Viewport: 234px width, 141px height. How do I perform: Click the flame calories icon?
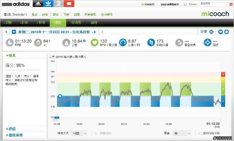[x=38, y=43]
